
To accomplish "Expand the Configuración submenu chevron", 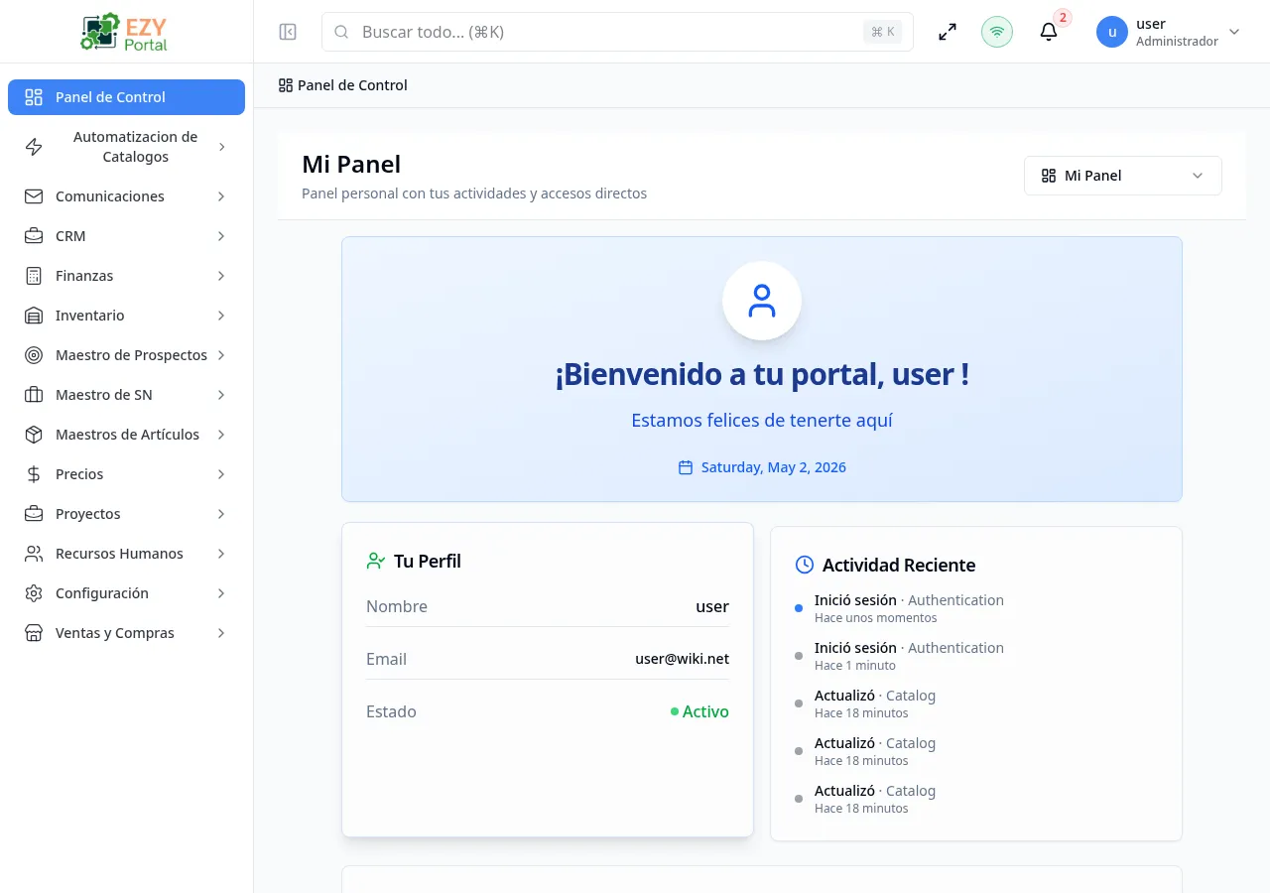I will (221, 593).
